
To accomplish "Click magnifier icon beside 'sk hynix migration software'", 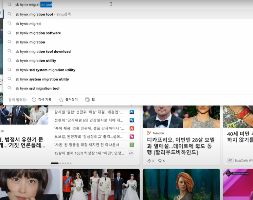I will pyautogui.click(x=9, y=33).
